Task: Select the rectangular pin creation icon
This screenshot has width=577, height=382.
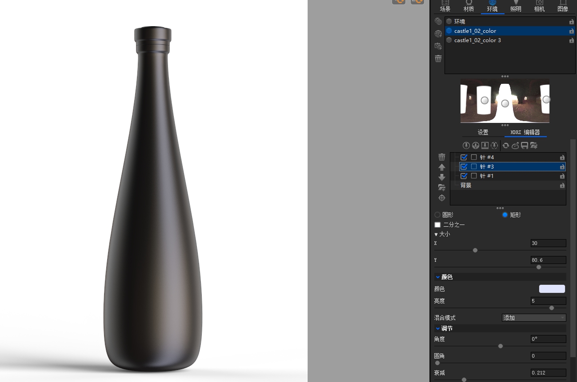Action: tap(485, 146)
